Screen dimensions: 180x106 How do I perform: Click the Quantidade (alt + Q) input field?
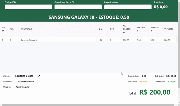coord(78,7)
